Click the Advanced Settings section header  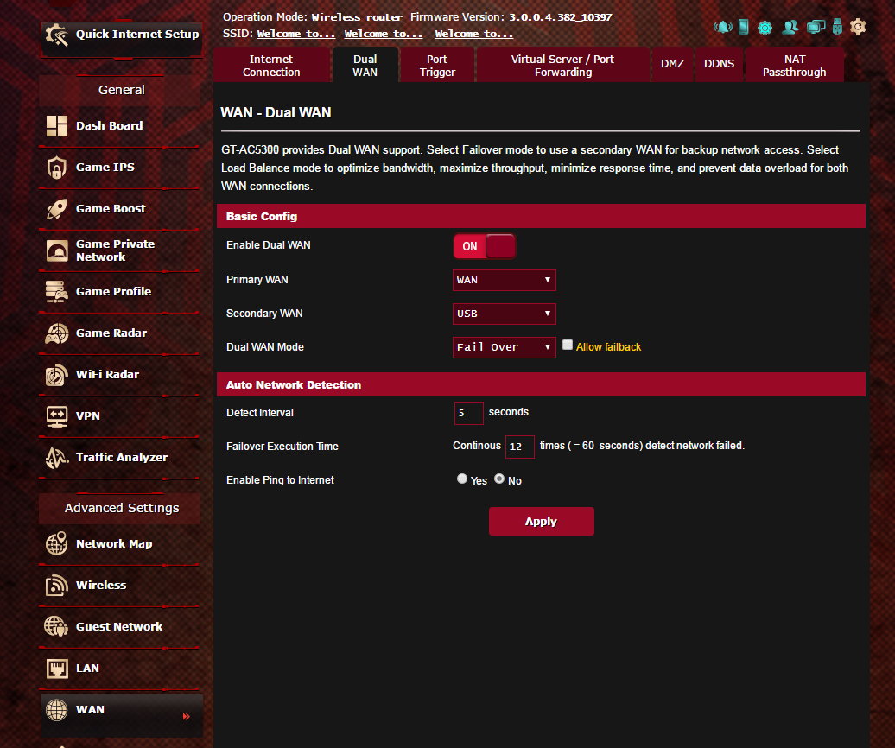(x=121, y=508)
